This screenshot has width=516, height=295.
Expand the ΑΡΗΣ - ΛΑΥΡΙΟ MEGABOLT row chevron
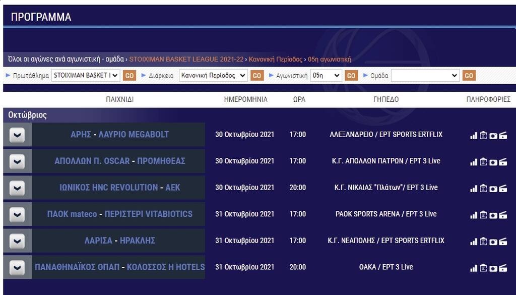[x=17, y=135]
